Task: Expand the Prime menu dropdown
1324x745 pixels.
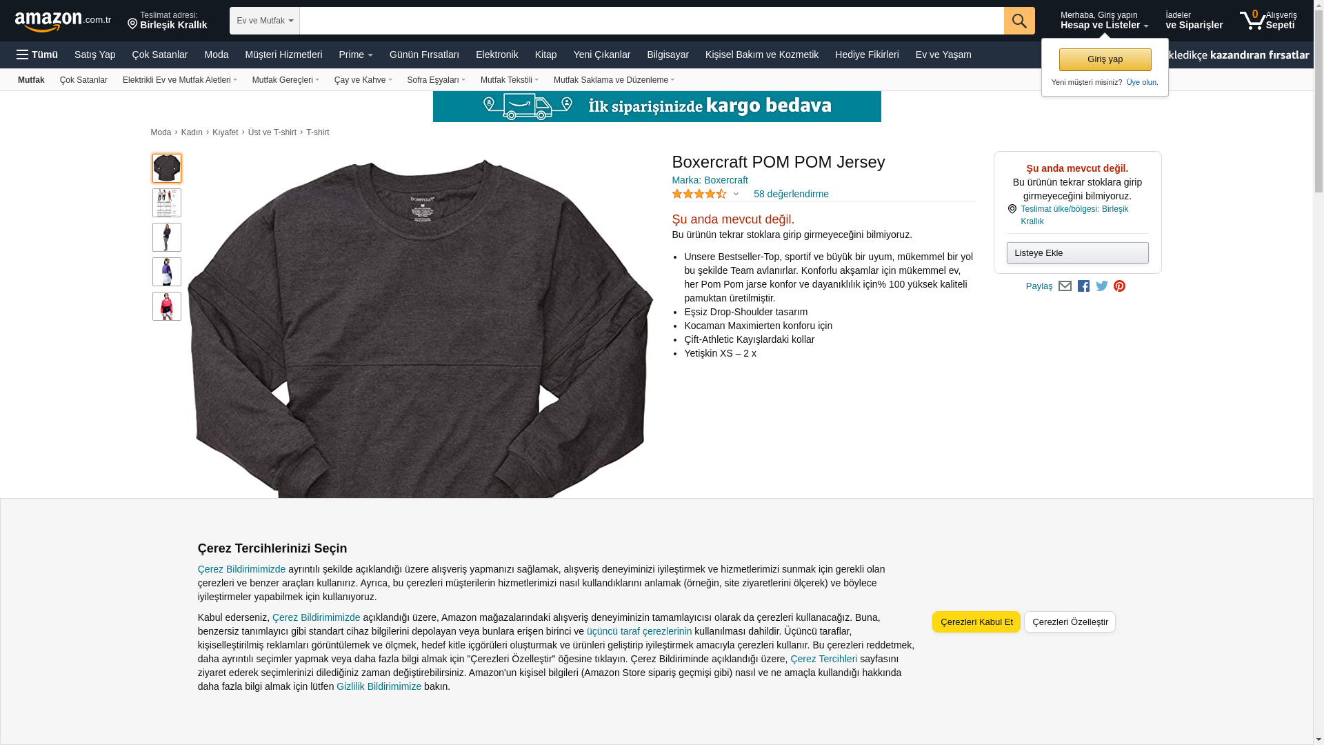Action: [356, 54]
